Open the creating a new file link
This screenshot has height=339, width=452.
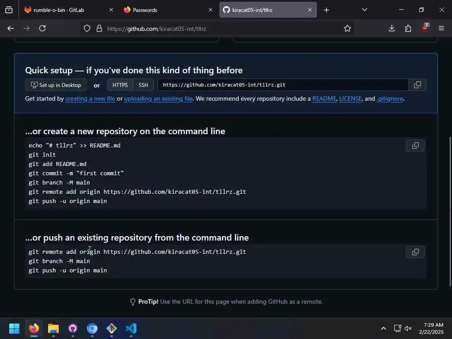(90, 98)
